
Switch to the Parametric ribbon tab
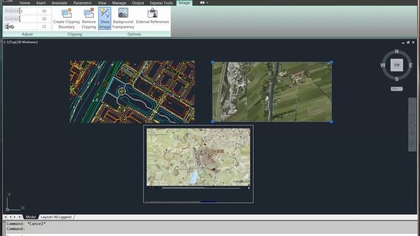click(83, 3)
